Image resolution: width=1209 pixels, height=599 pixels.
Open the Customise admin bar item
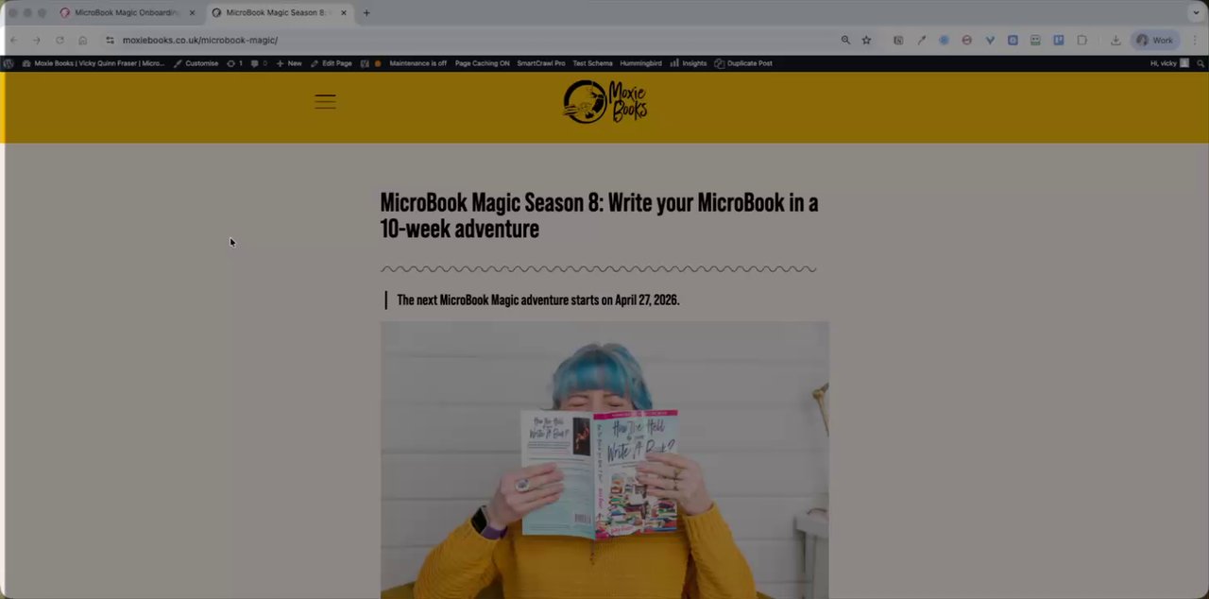[196, 63]
